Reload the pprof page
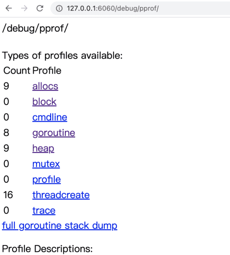 (x=39, y=8)
